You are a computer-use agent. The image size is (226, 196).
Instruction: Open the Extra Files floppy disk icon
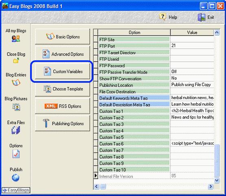(16, 130)
